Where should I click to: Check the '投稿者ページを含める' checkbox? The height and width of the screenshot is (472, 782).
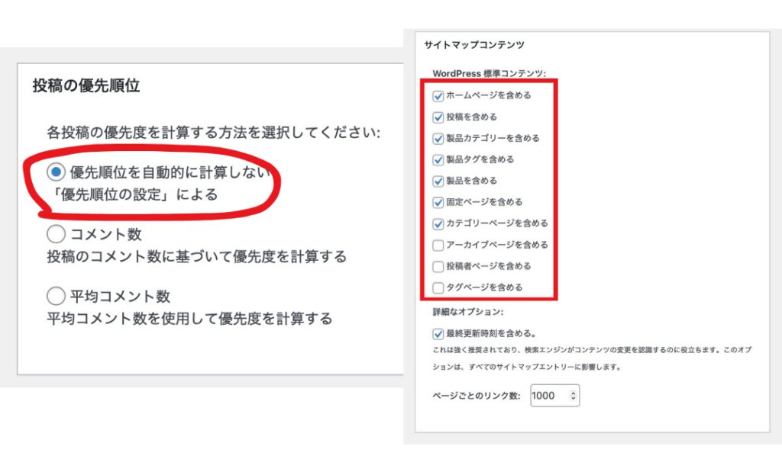pyautogui.click(x=438, y=267)
